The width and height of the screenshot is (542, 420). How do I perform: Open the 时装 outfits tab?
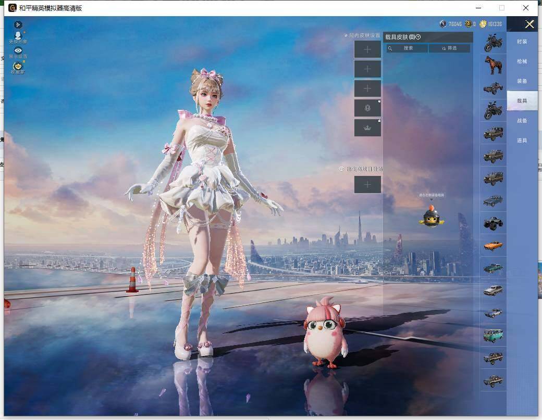tap(522, 42)
